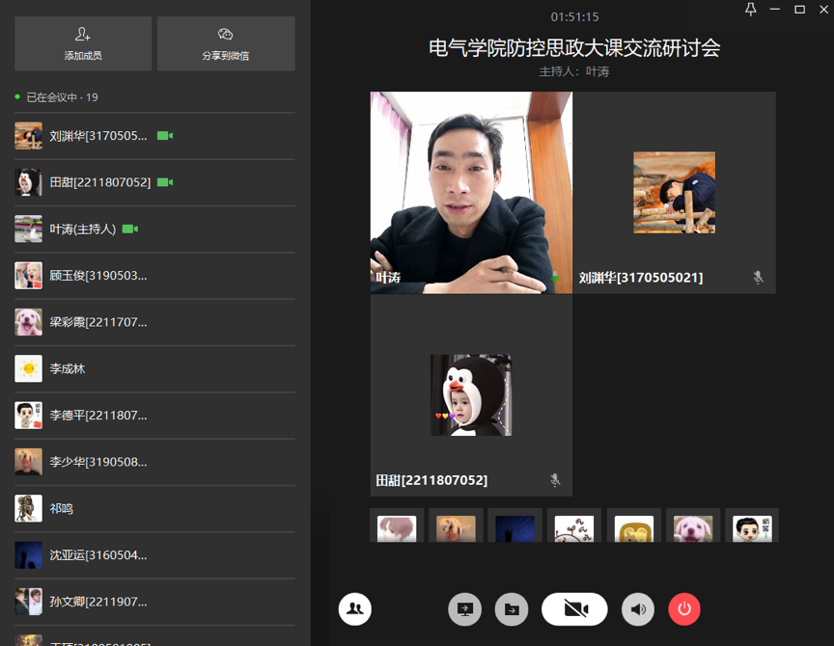The height and width of the screenshot is (646, 834).
Task: Click 李成林's sun avatar in the list
Action: pos(28,368)
